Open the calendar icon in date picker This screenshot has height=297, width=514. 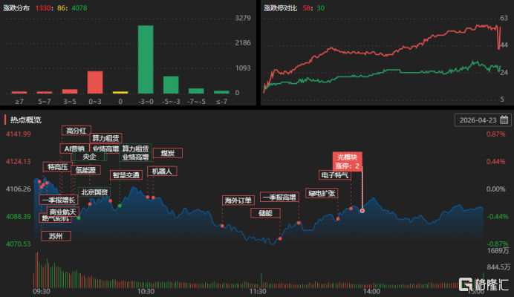pos(504,120)
